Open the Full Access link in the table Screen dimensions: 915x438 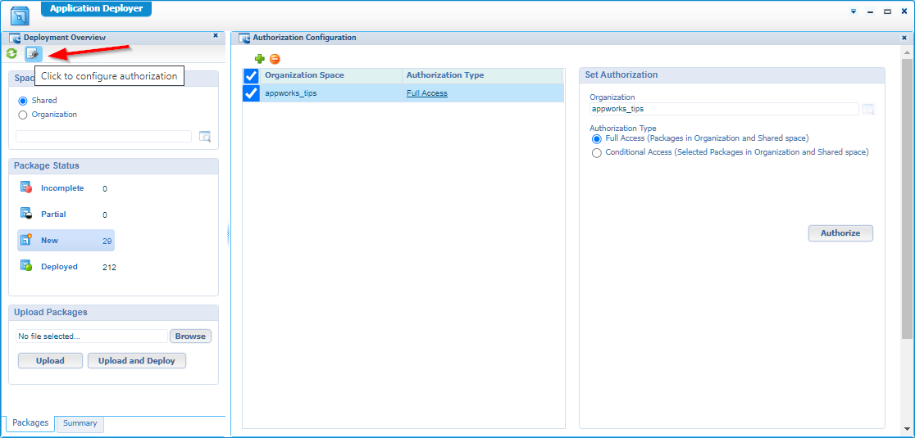coord(427,93)
